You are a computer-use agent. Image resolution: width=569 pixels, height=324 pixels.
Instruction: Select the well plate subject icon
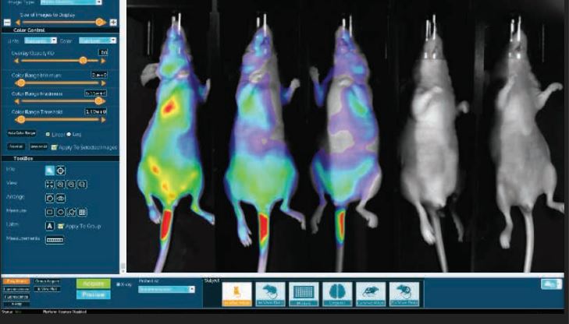(x=304, y=292)
